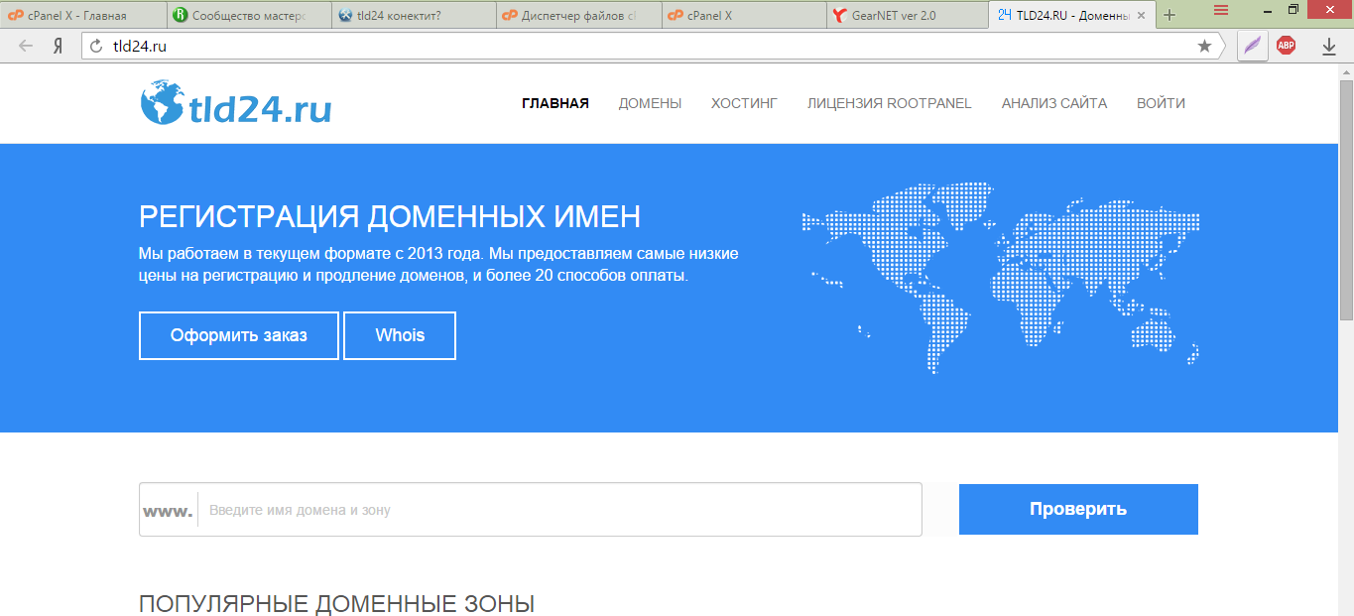The width and height of the screenshot is (1354, 616).
Task: Open the ГЛАВНАЯ menu item
Action: point(555,103)
